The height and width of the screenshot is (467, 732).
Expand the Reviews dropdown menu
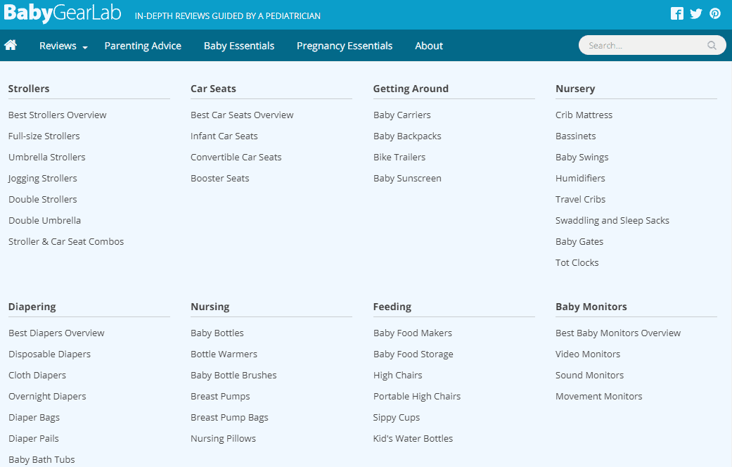pyautogui.click(x=63, y=46)
